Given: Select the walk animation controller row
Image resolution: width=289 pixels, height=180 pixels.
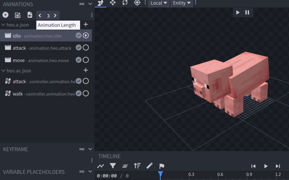Looking at the screenshot, I should (x=46, y=94).
